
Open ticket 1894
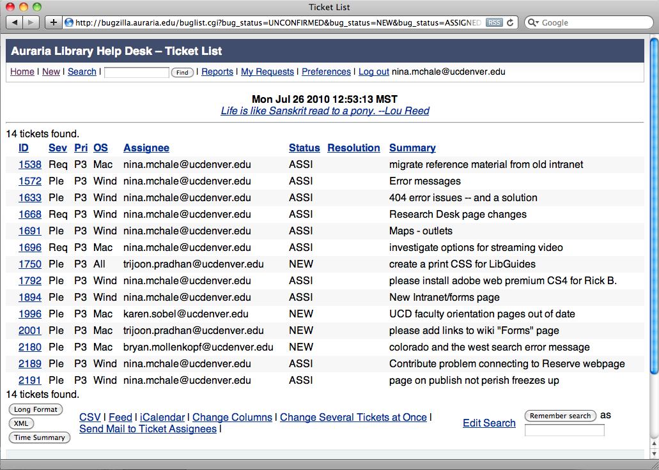tap(30, 297)
